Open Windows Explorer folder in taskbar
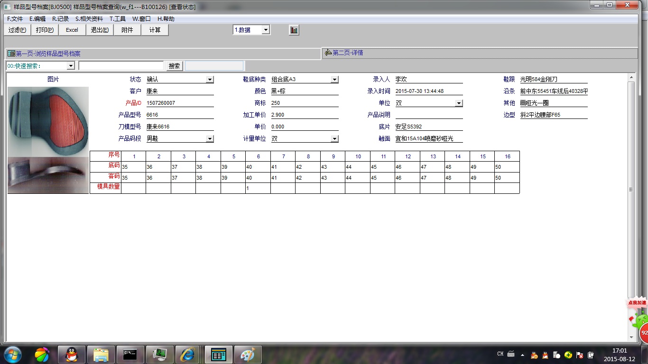The width and height of the screenshot is (648, 364). [101, 355]
